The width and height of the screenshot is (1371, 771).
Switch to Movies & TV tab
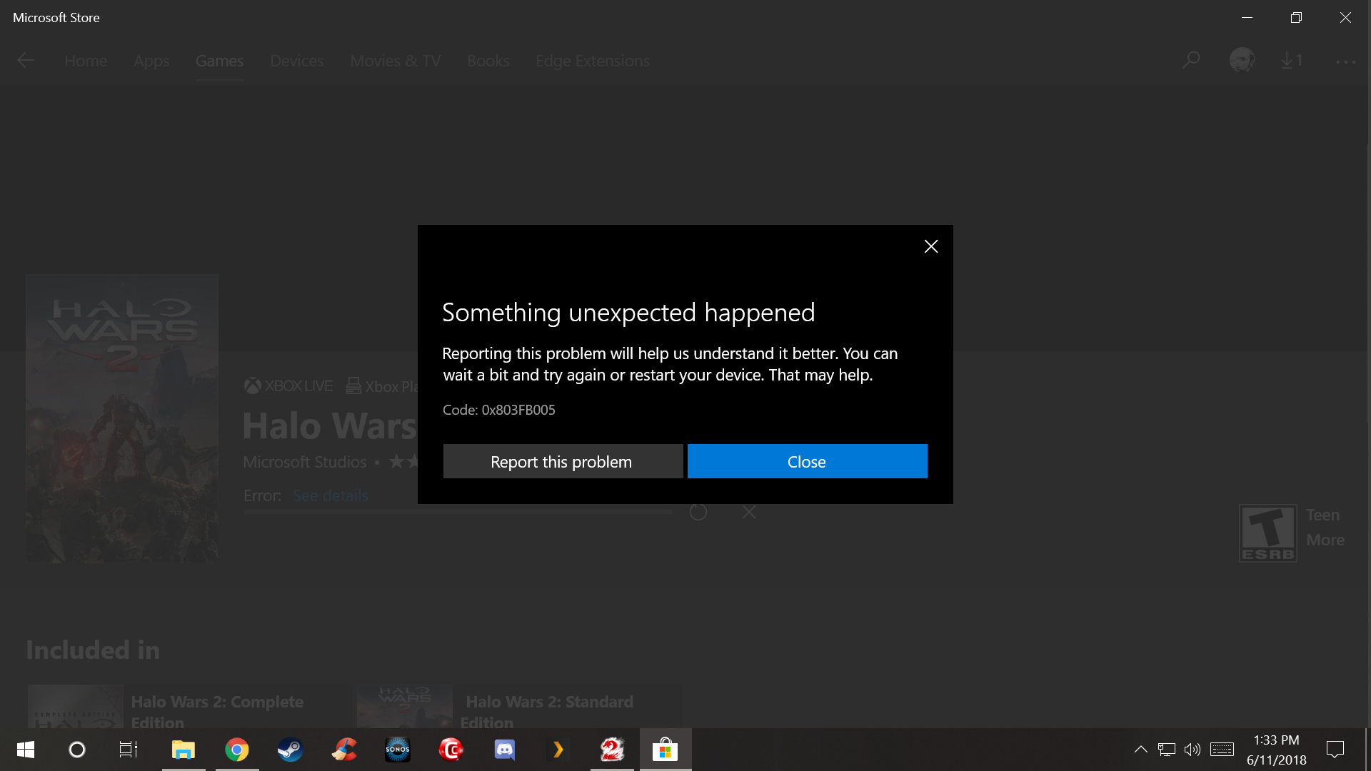396,61
